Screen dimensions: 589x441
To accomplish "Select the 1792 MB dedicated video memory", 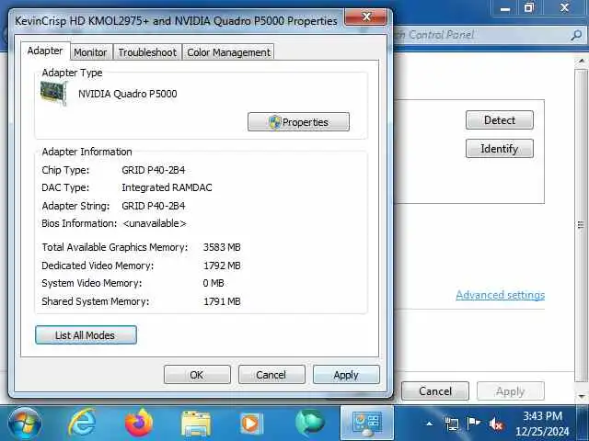I will tap(222, 266).
